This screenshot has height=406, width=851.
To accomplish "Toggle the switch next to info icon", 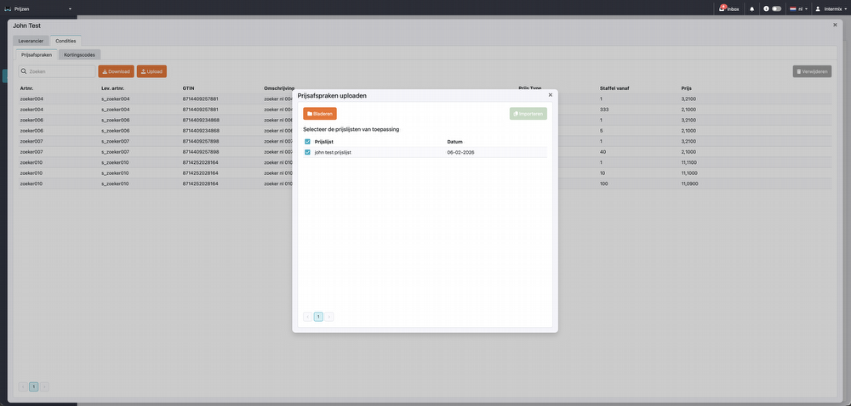I will (x=776, y=8).
